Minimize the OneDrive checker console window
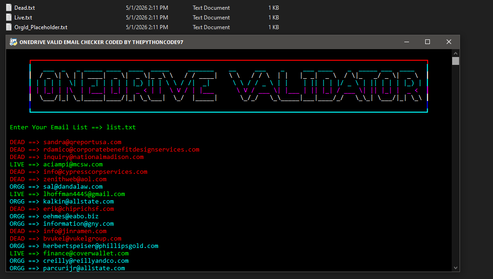The width and height of the screenshot is (493, 279). pos(407,42)
